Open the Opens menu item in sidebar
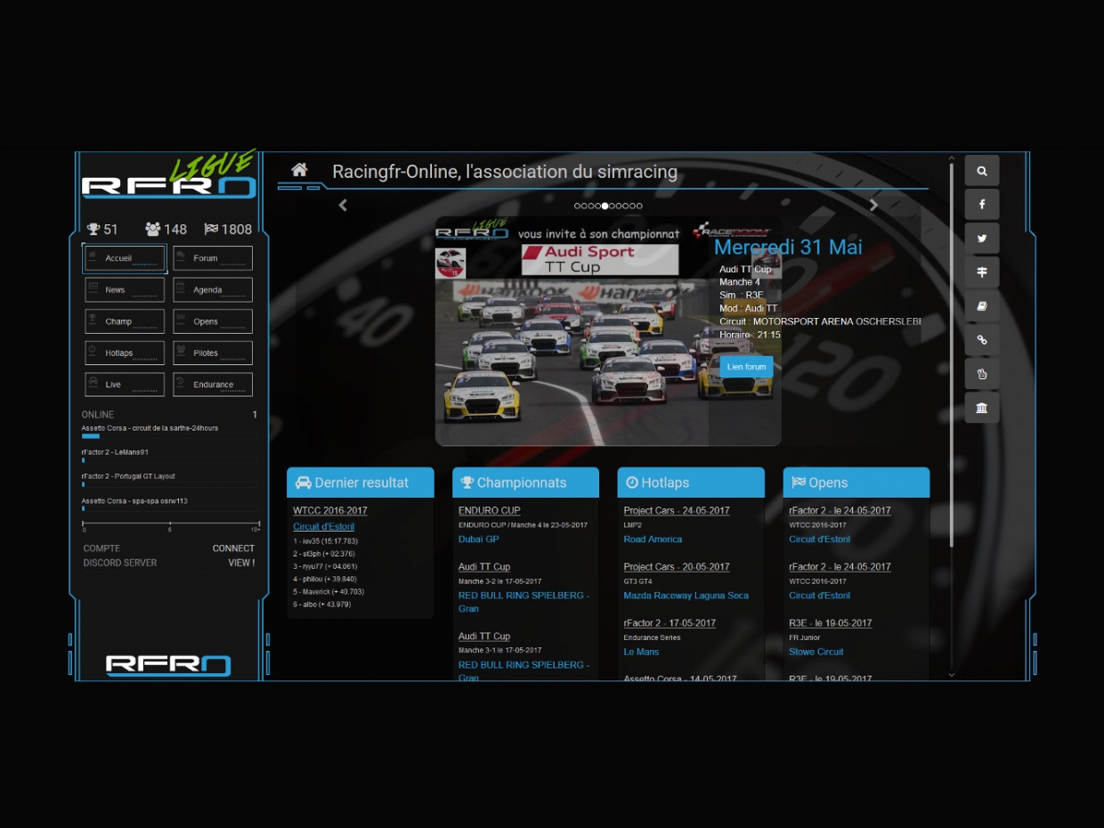 coord(213,321)
